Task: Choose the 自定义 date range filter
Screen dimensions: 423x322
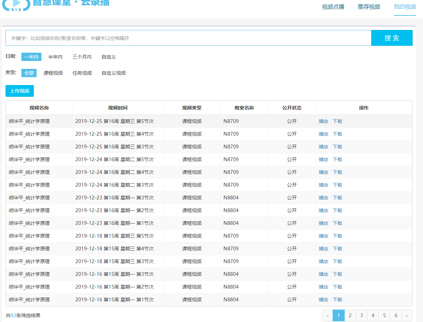Action: [x=109, y=57]
